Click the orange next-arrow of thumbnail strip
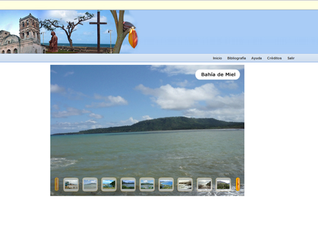The width and height of the screenshot is (318, 238). pyautogui.click(x=238, y=184)
